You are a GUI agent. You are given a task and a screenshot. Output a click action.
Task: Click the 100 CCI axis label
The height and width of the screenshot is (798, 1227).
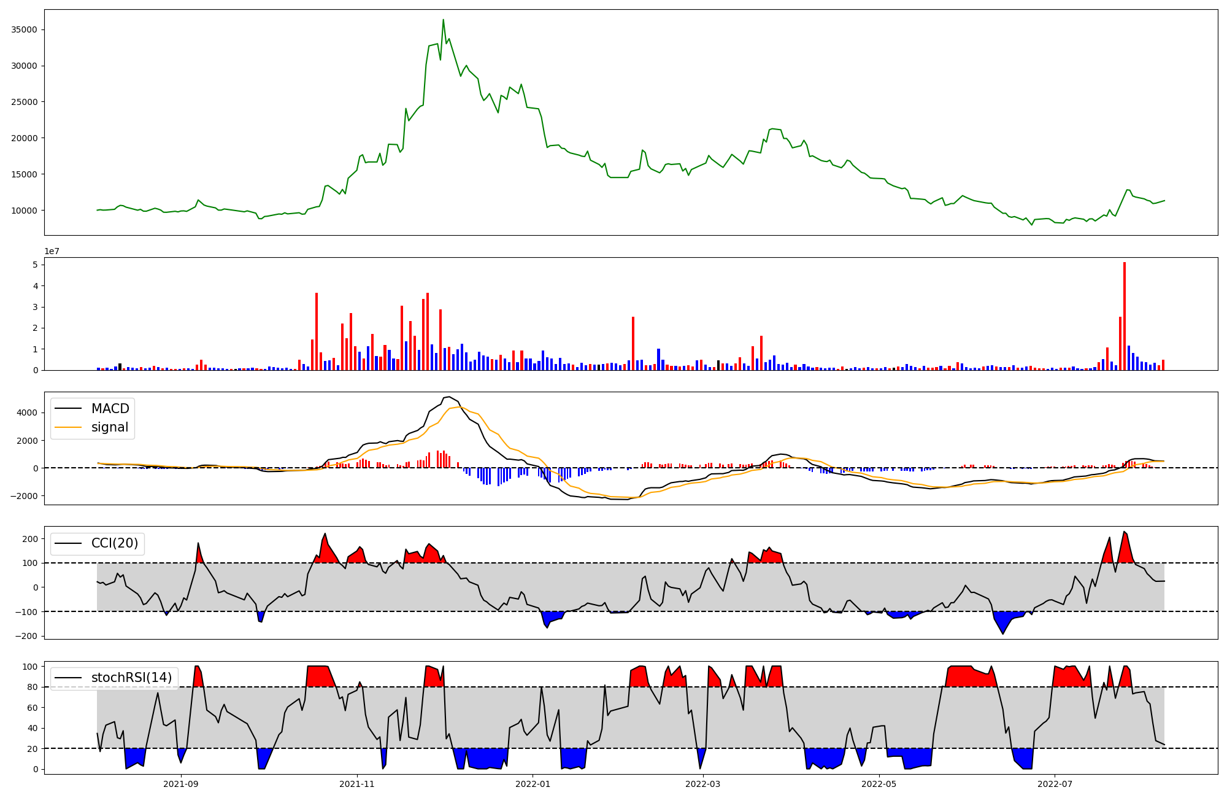pyautogui.click(x=29, y=564)
